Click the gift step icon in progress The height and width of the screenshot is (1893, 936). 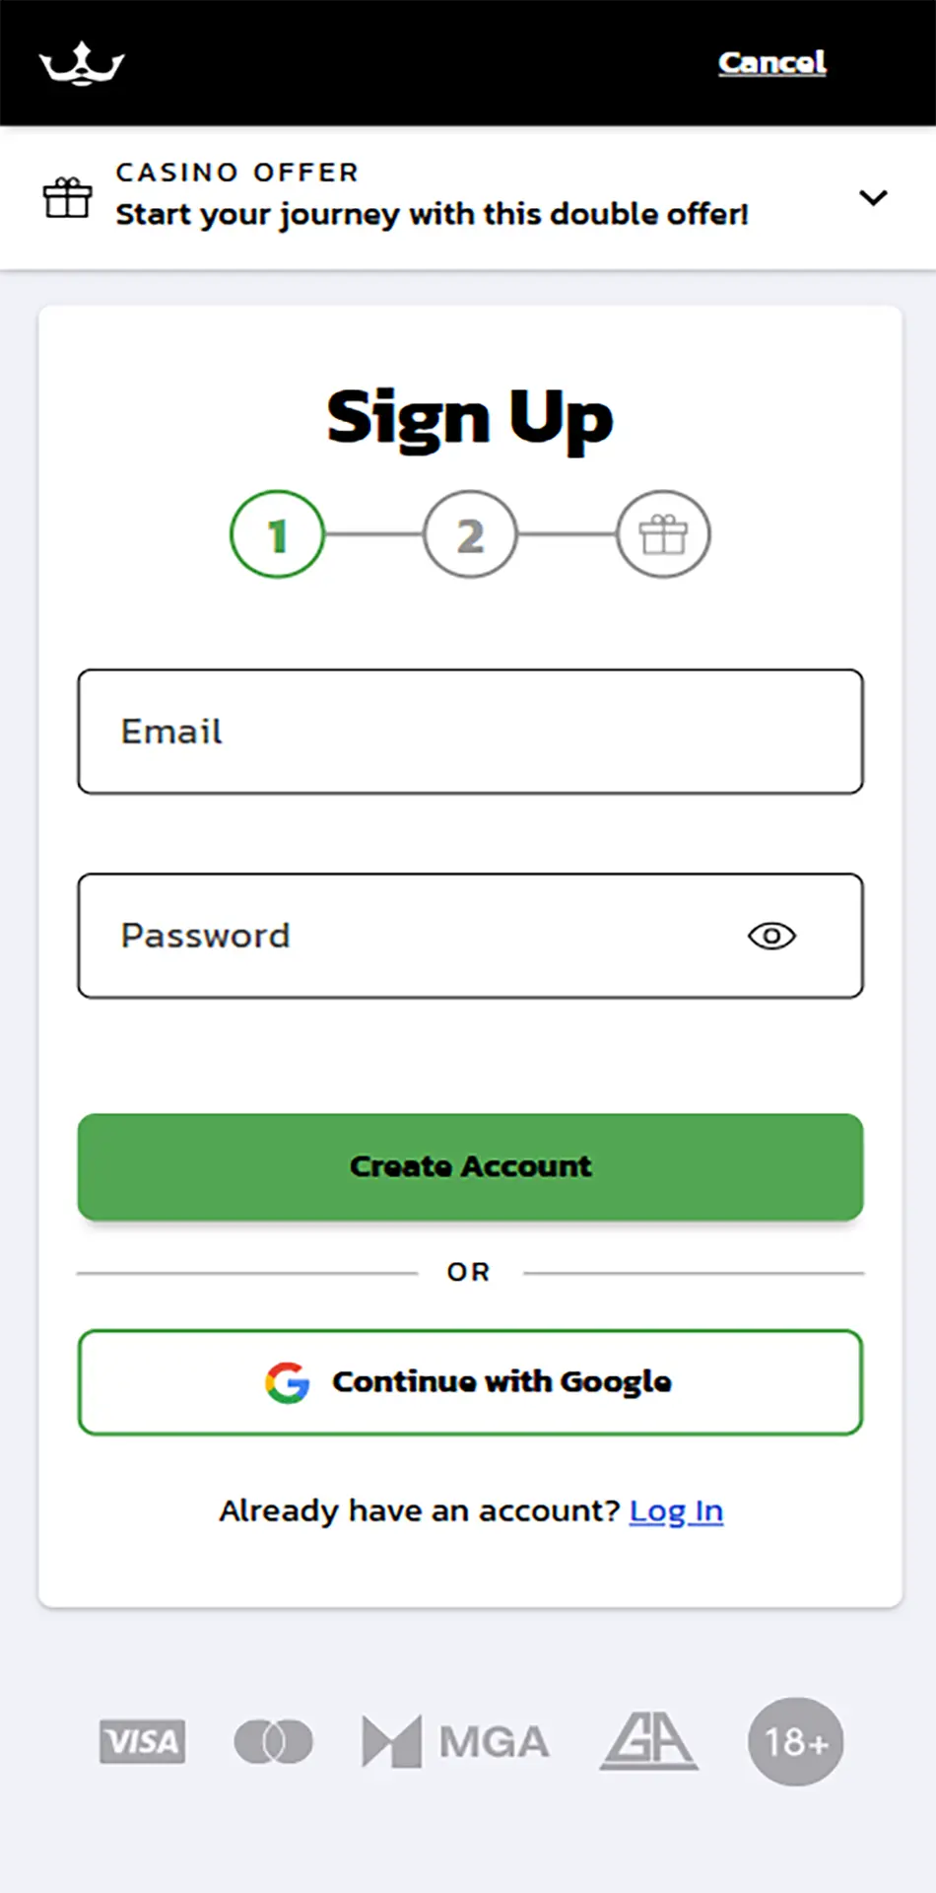coord(663,534)
